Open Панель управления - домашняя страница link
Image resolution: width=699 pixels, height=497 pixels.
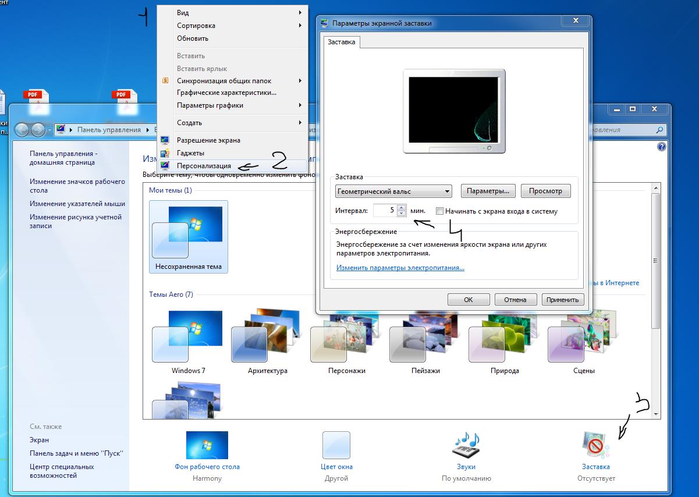click(63, 158)
